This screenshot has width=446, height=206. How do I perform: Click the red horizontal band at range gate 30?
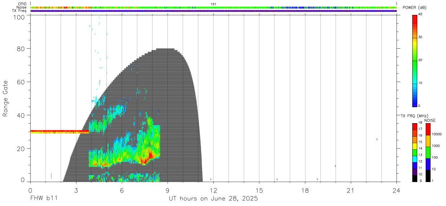(60, 132)
